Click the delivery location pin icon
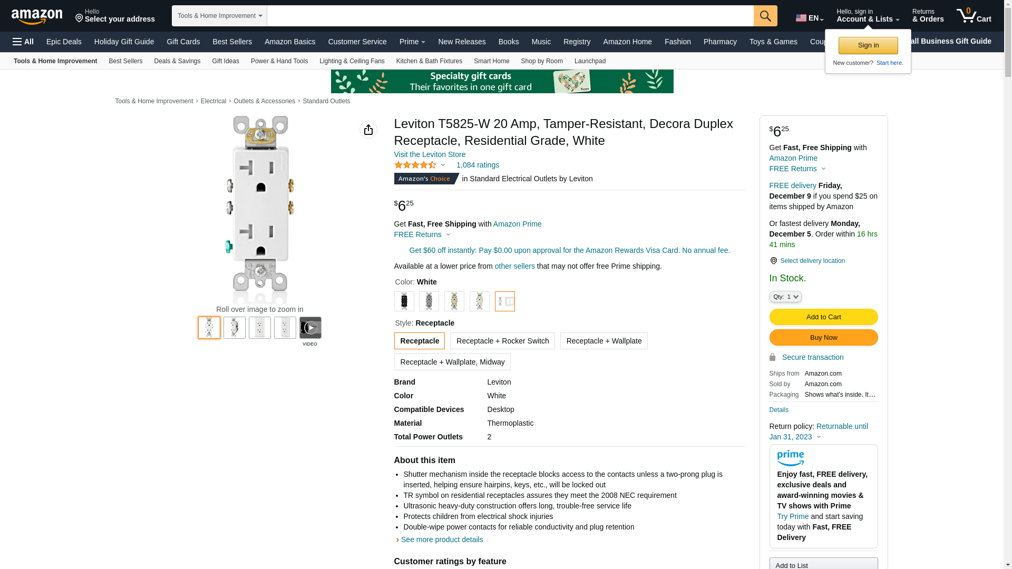This screenshot has height=569, width=1012. pos(773,261)
